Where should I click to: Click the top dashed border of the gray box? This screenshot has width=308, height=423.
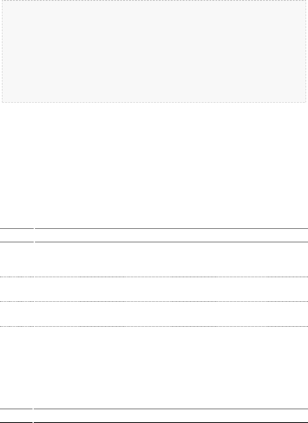pos(154,0)
